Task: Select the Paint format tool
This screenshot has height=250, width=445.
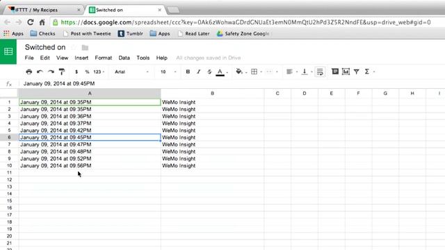Action: pyautogui.click(x=62, y=72)
